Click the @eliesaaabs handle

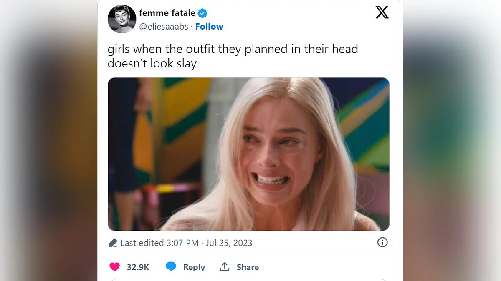pos(163,27)
